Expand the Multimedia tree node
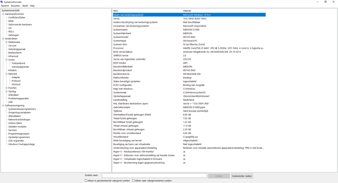The width and height of the screenshot is (338, 183). (x=6, y=42)
